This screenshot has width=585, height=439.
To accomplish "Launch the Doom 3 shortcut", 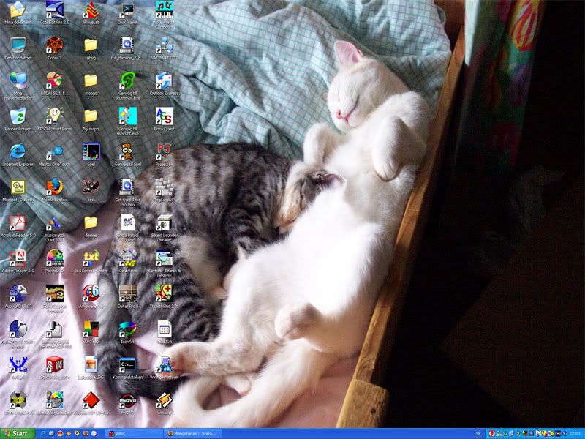I will click(x=54, y=45).
